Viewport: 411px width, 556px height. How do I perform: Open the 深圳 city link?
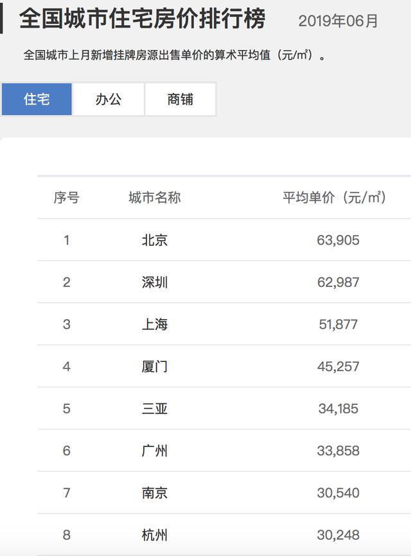(x=155, y=282)
